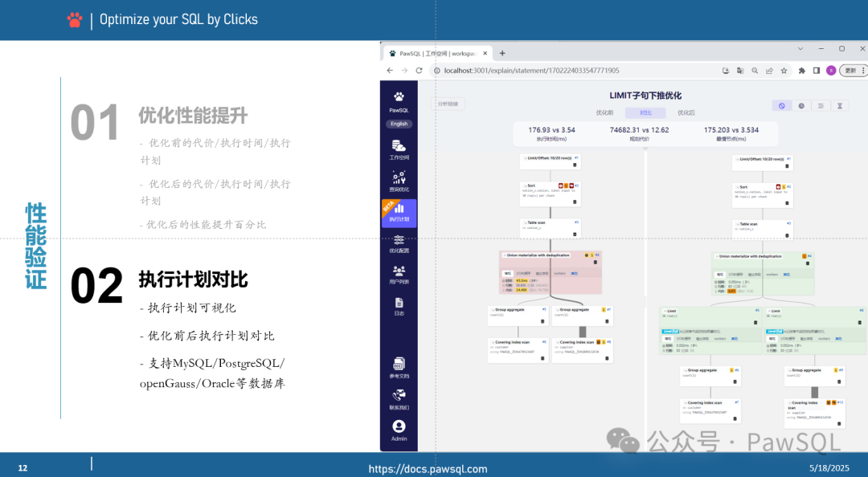Click the browser forward arrow
Screen dimensions: 868x477
(x=404, y=71)
